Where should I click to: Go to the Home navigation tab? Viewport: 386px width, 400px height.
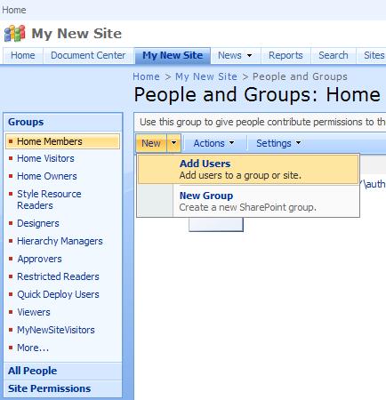coord(23,55)
